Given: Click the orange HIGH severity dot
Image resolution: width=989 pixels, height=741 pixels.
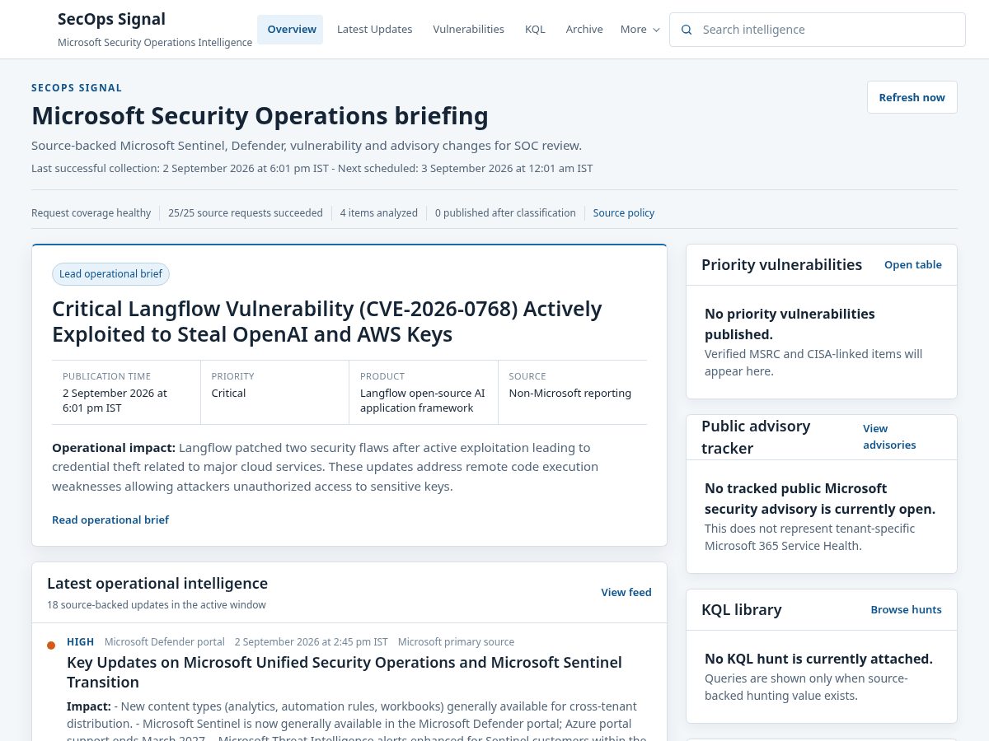Looking at the screenshot, I should 51,645.
